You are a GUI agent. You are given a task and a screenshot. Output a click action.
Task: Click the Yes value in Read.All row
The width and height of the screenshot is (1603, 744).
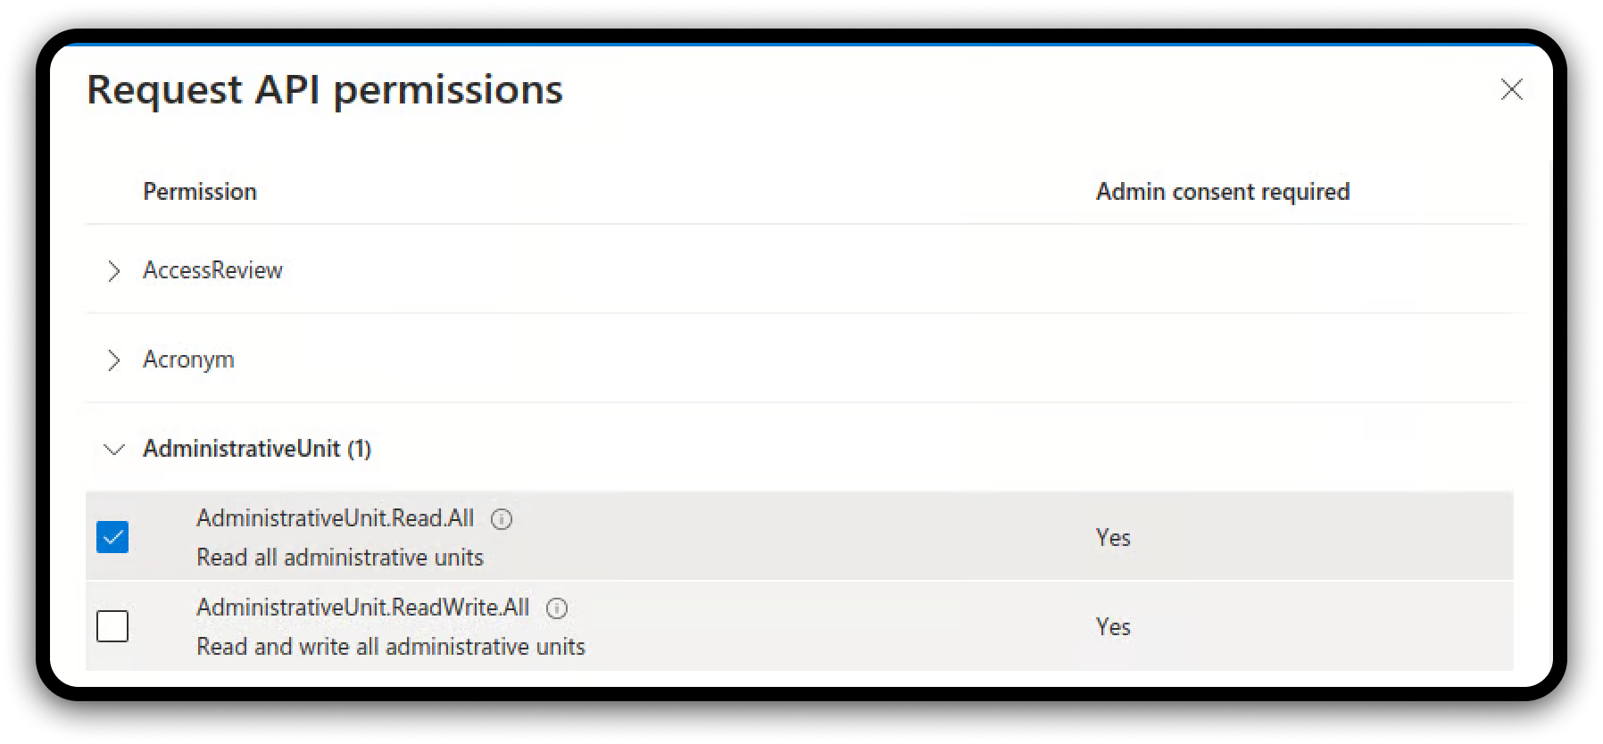pyautogui.click(x=1113, y=538)
